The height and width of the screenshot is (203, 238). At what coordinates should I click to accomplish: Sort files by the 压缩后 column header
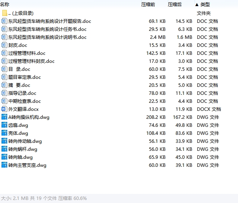(175, 5)
